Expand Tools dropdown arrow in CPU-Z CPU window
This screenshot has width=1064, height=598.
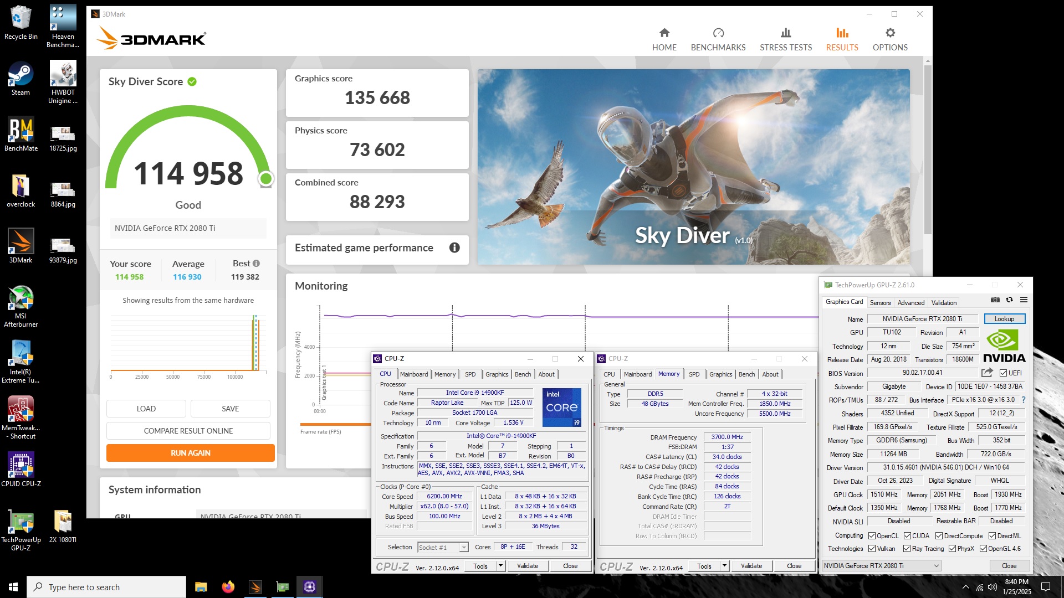pyautogui.click(x=500, y=566)
